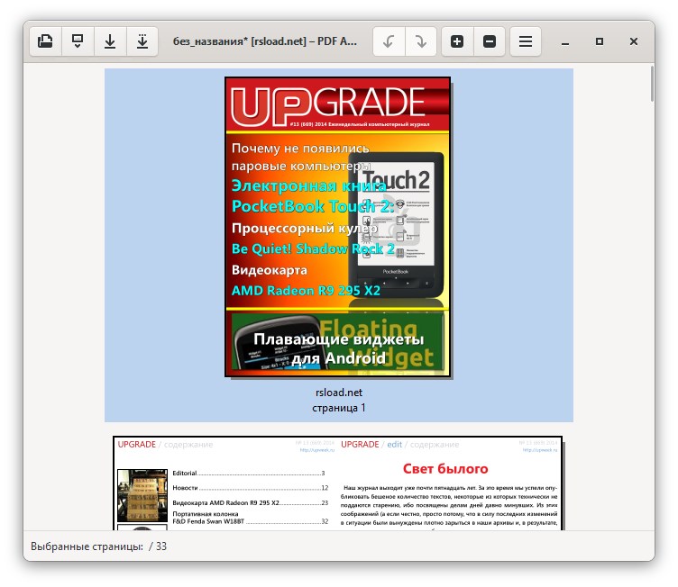Open a file with the open icon

point(45,41)
